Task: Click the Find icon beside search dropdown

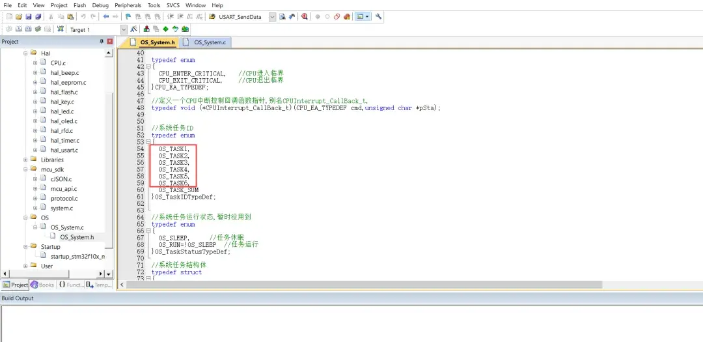Action: pyautogui.click(x=282, y=16)
